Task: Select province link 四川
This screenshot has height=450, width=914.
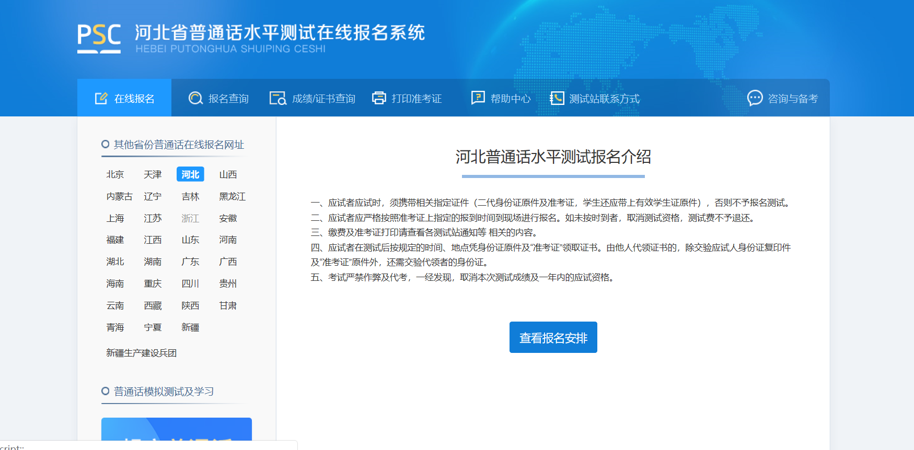Action: 190,283
